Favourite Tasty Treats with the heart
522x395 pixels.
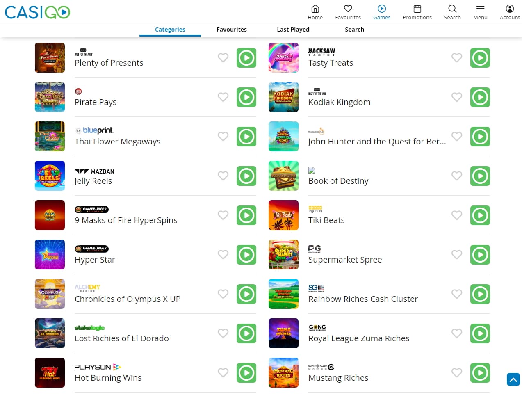(457, 58)
